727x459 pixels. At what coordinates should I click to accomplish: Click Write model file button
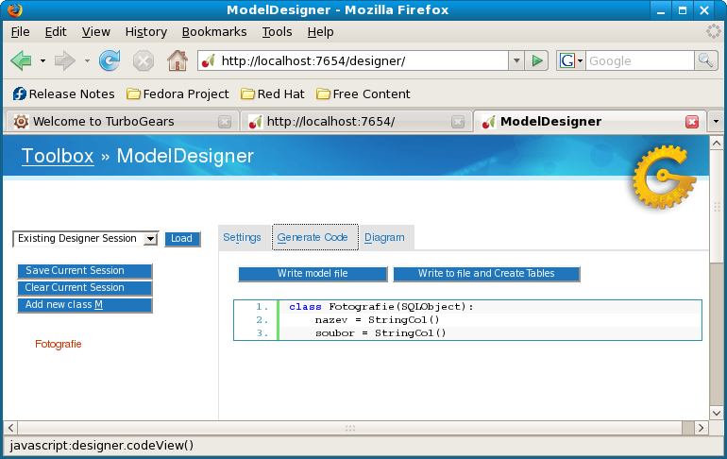click(313, 274)
